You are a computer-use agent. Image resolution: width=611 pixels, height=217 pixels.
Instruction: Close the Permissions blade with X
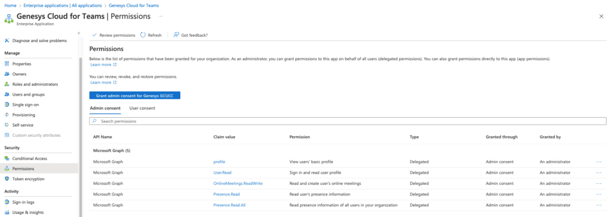pos(601,16)
